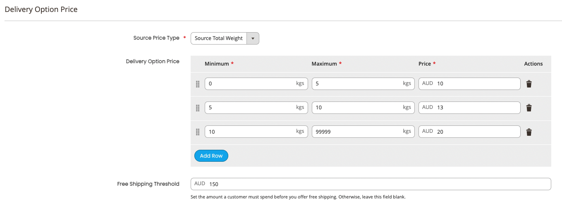Edit the Maximum field showing 99999

pos(363,132)
